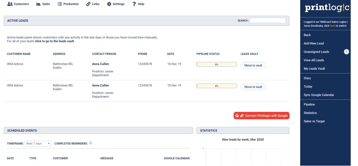This screenshot has height=166, width=358.
Task: Open the Pipeline page in the sidebar
Action: [310, 104]
